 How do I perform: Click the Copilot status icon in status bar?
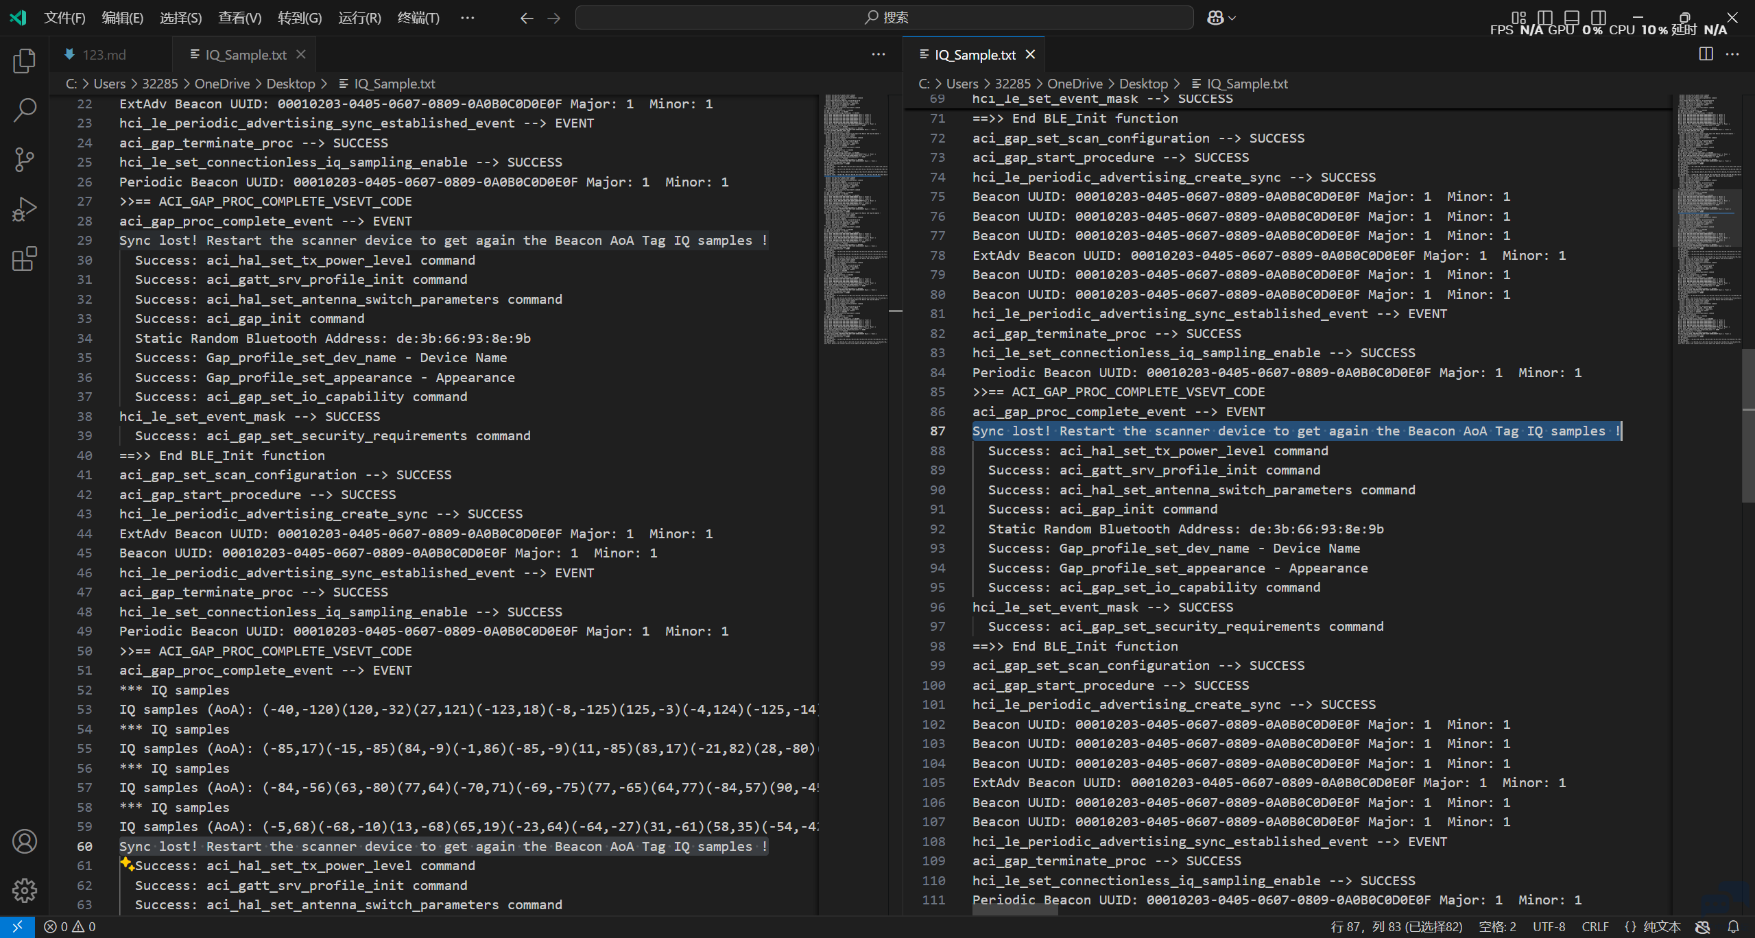point(1703,927)
